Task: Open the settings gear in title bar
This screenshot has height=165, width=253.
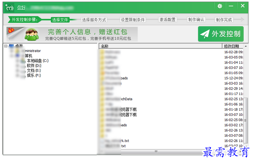Action: click(220, 6)
